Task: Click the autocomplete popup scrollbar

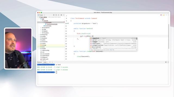Action: pos(137,39)
